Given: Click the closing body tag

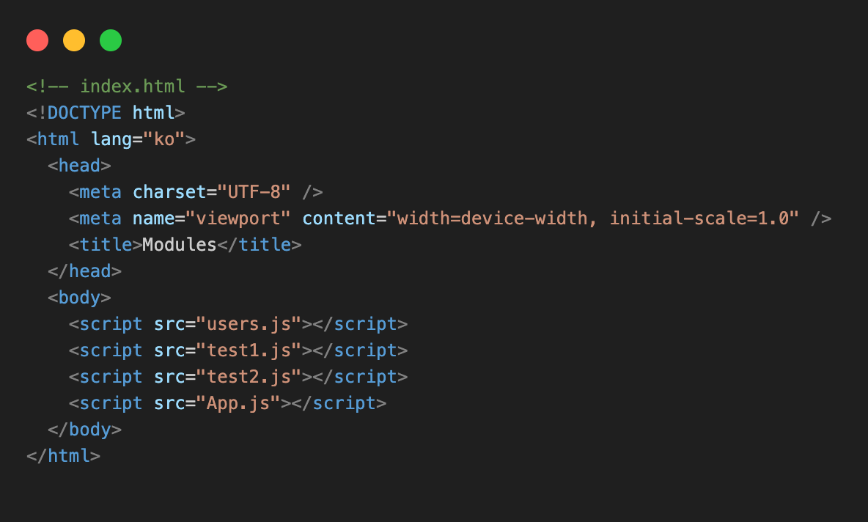Looking at the screenshot, I should [85, 430].
